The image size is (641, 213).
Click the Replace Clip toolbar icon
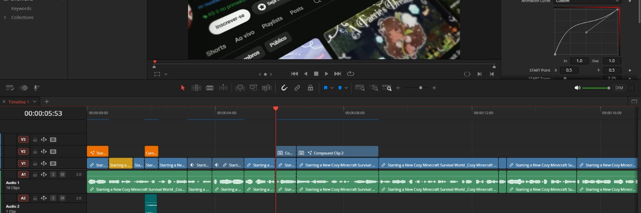pyautogui.click(x=267, y=88)
